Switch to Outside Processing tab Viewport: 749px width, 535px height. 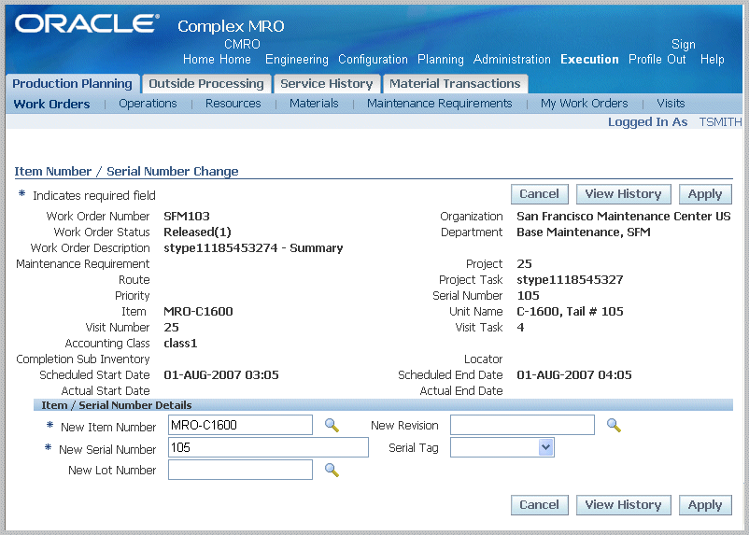tap(206, 84)
